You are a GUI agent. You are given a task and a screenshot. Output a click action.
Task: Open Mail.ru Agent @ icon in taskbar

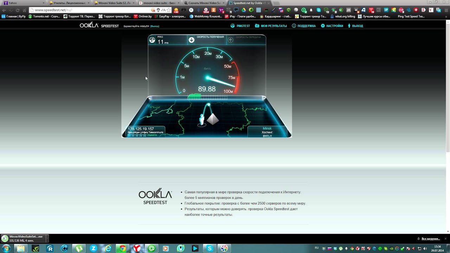point(152,248)
